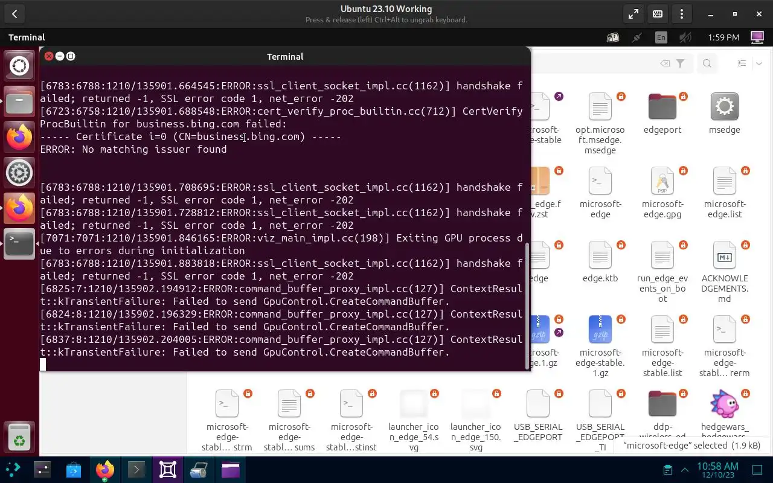Open the software store taskbar icon

(74, 469)
